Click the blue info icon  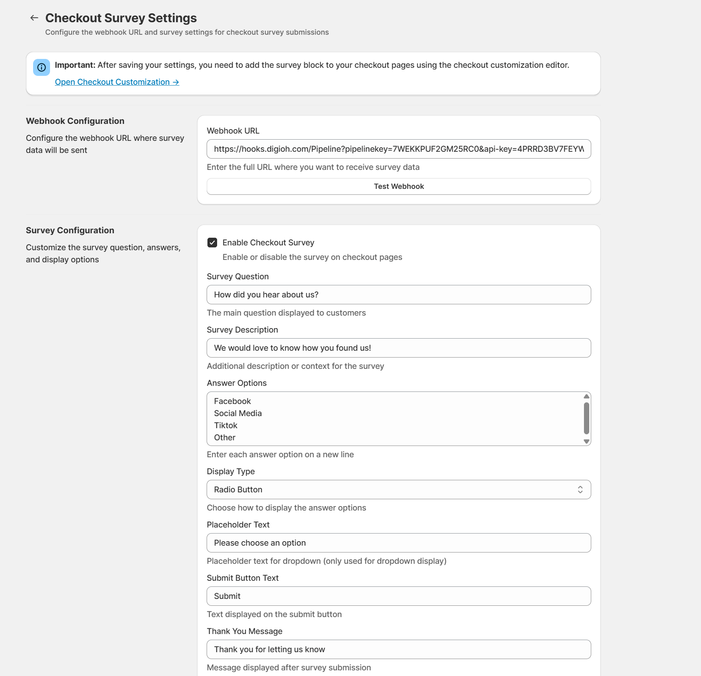pyautogui.click(x=42, y=67)
